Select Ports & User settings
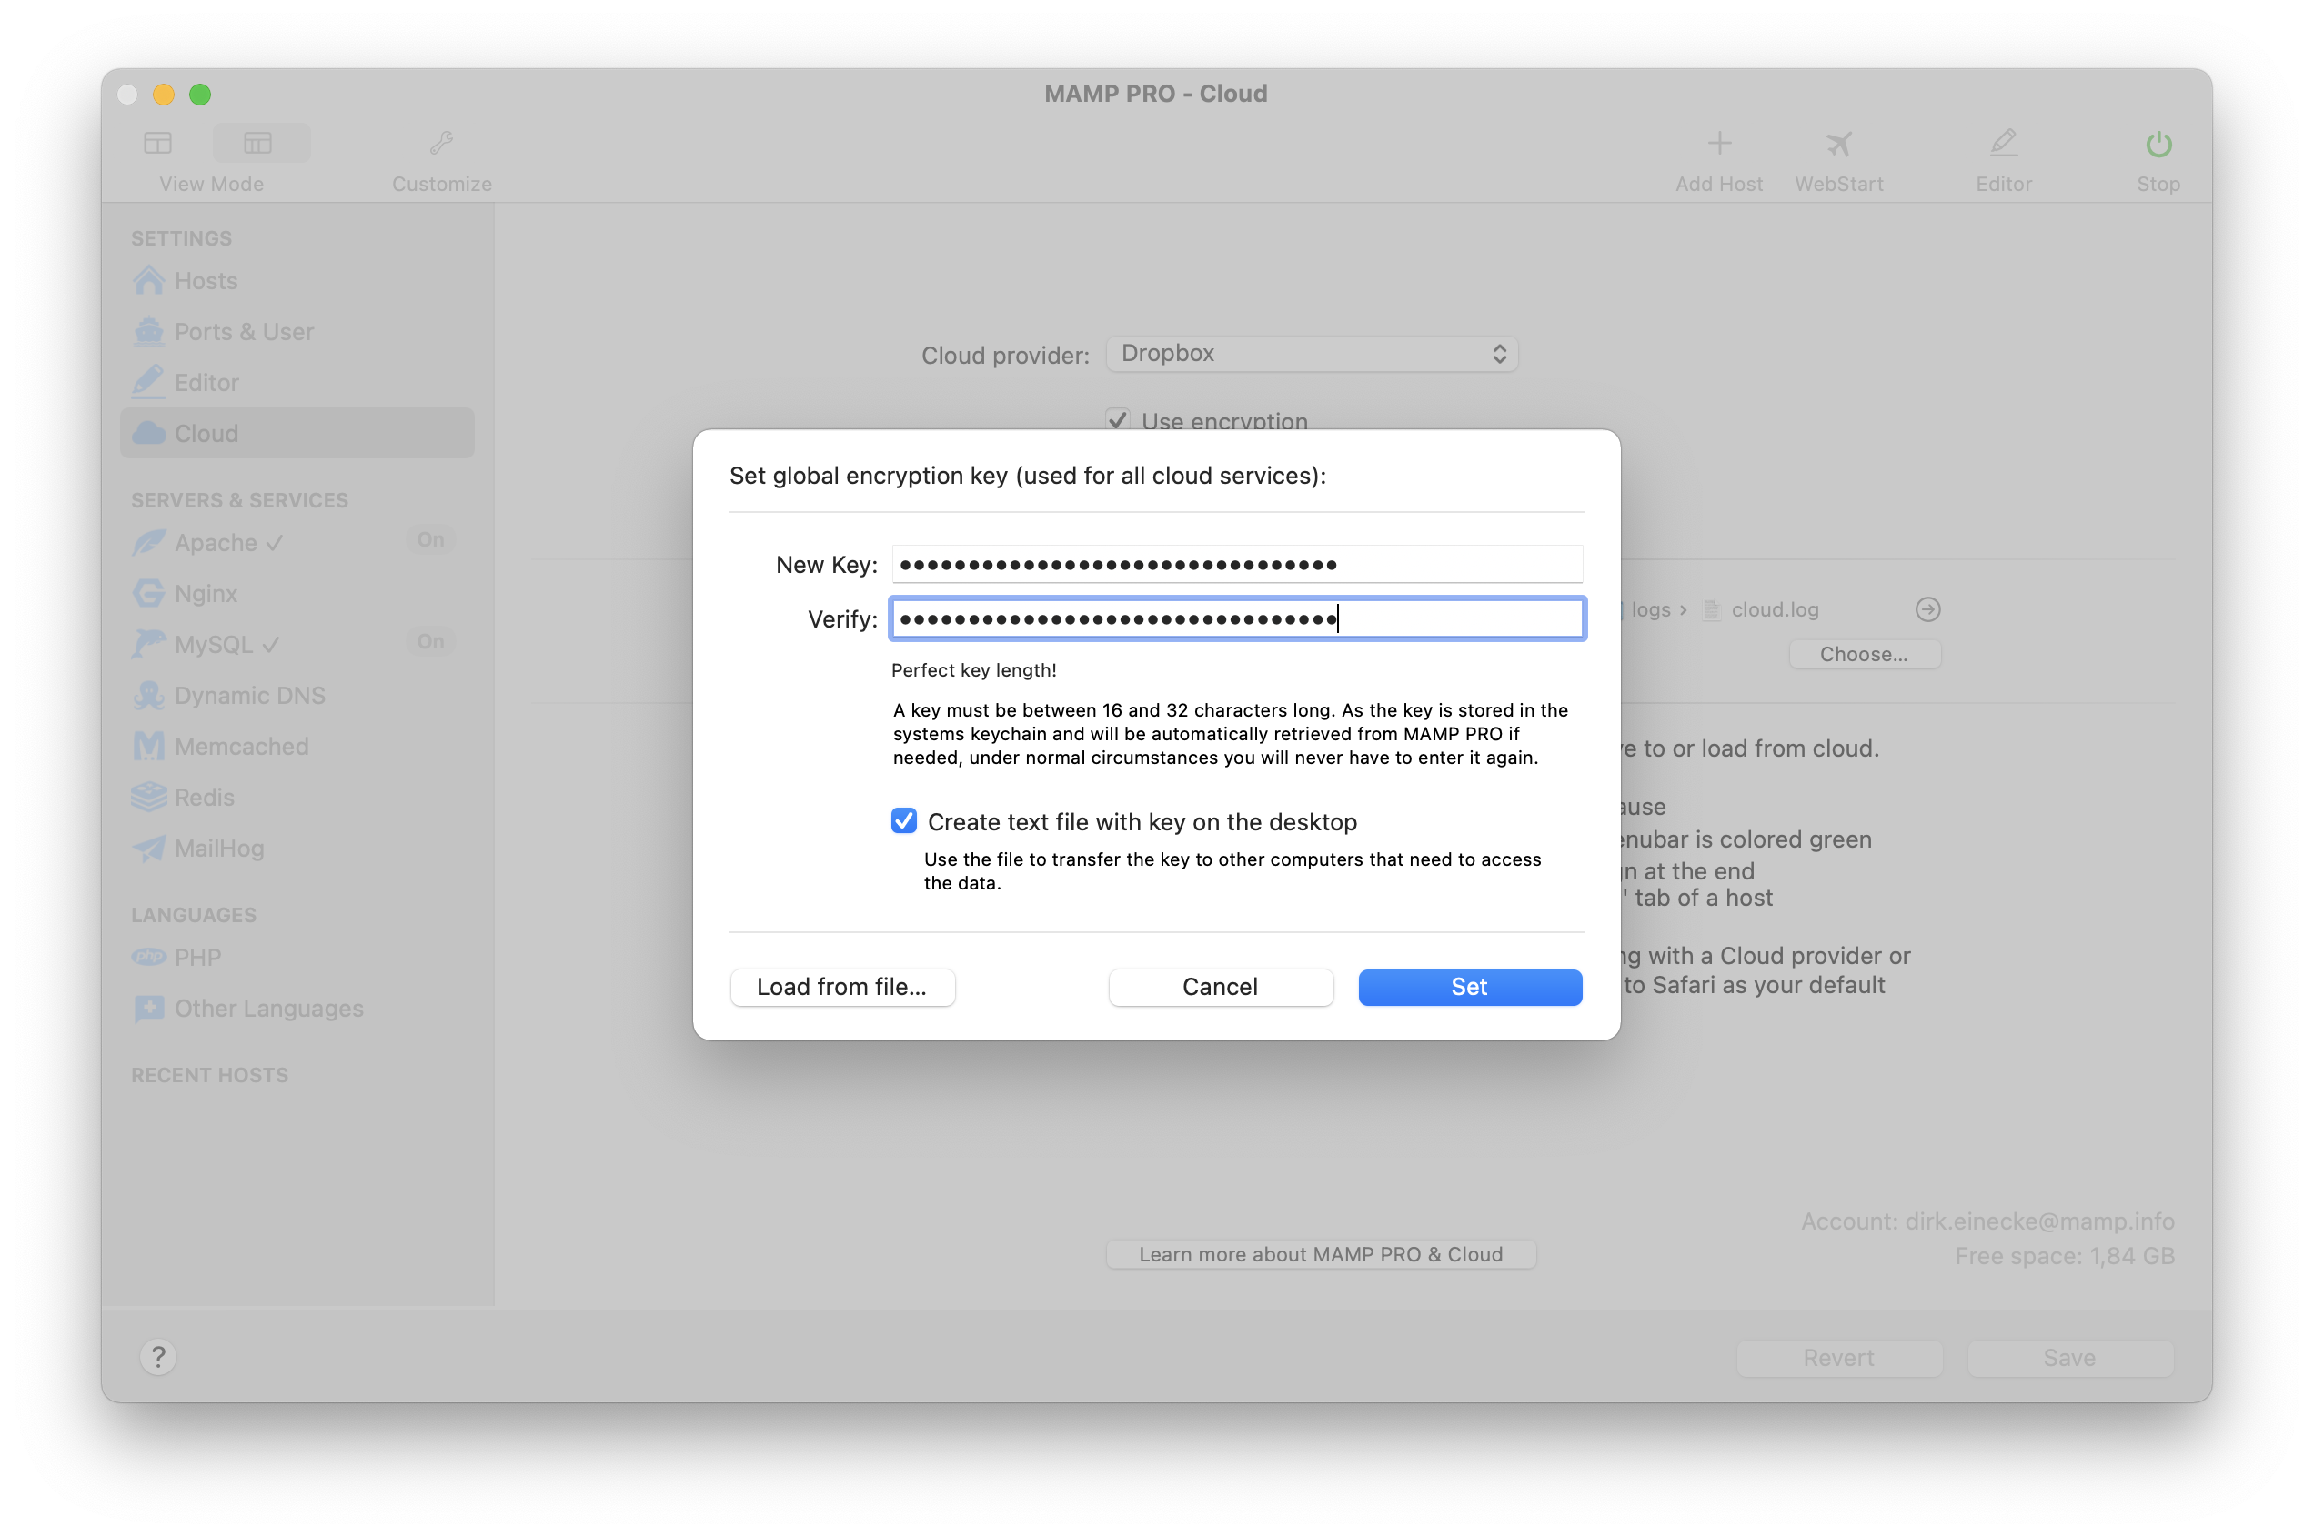The image size is (2314, 1537). (x=242, y=331)
